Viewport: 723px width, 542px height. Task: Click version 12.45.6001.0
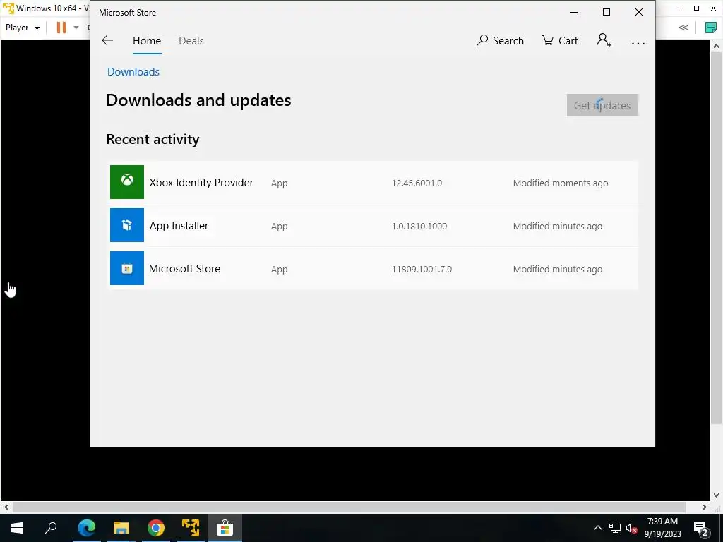tap(417, 183)
